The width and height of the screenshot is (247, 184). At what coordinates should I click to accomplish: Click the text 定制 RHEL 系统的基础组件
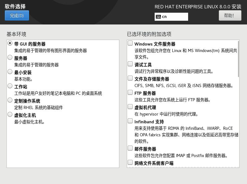pyautogui.click(x=39, y=108)
